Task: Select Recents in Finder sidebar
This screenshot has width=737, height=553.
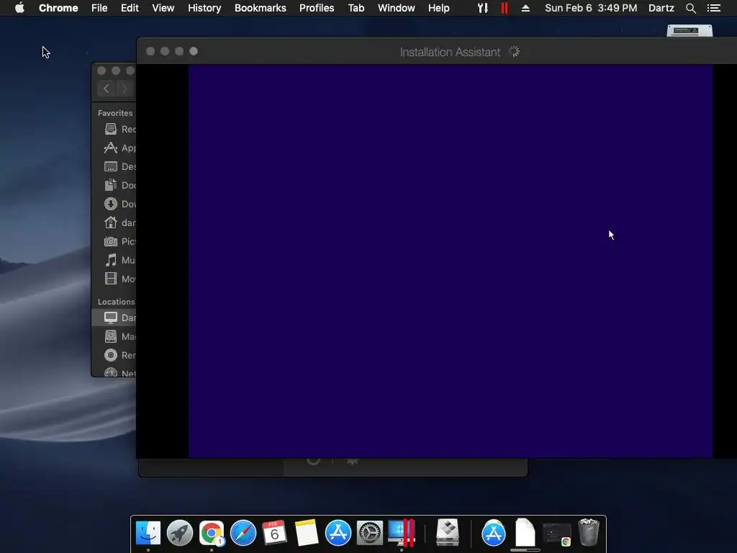Action: point(114,129)
